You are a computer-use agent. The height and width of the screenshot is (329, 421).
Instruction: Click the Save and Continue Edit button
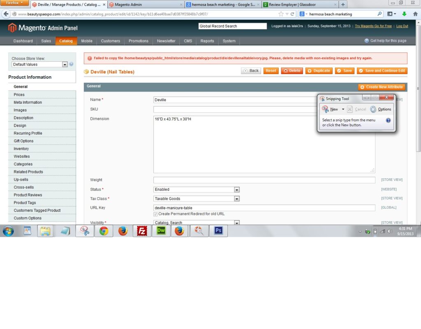point(382,71)
